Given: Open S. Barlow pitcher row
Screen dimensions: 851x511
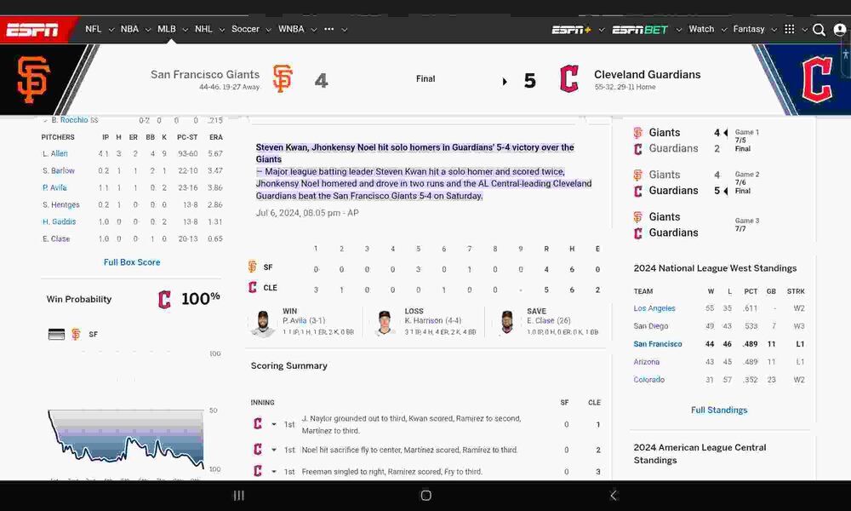Looking at the screenshot, I should point(132,170).
